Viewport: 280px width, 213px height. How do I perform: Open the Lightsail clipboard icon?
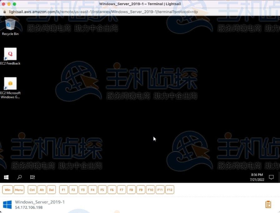(268, 204)
